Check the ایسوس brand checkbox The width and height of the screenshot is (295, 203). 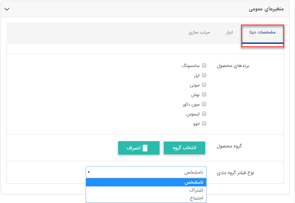click(x=204, y=113)
